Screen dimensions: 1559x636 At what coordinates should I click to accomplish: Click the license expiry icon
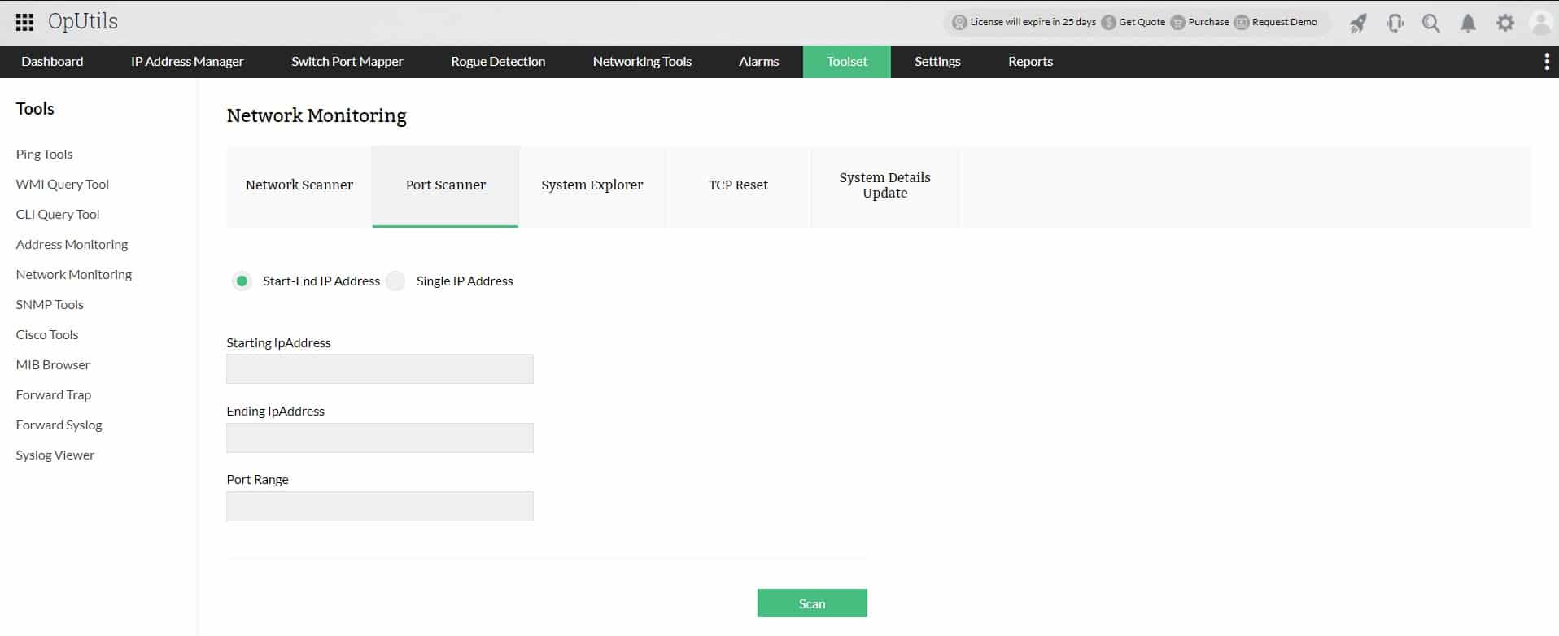pyautogui.click(x=959, y=23)
